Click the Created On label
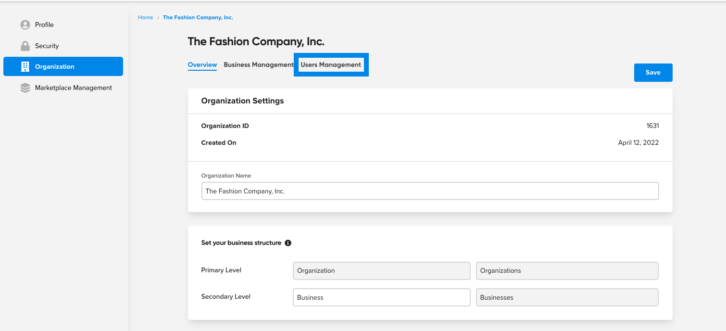726x331 pixels. (219, 143)
